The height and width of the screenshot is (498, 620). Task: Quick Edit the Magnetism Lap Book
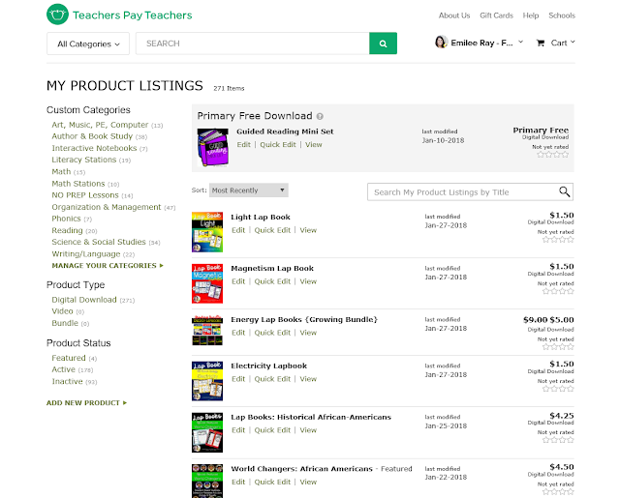point(272,281)
